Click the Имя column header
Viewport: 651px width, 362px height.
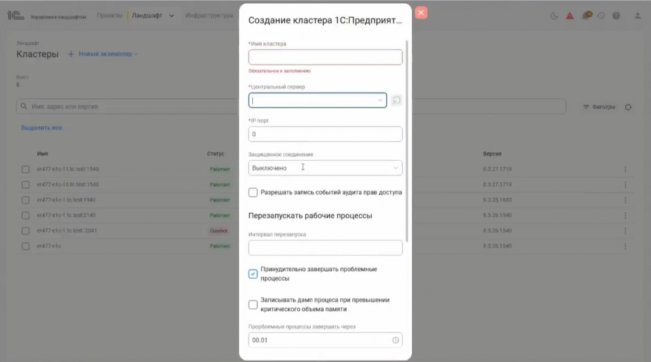pyautogui.click(x=43, y=154)
